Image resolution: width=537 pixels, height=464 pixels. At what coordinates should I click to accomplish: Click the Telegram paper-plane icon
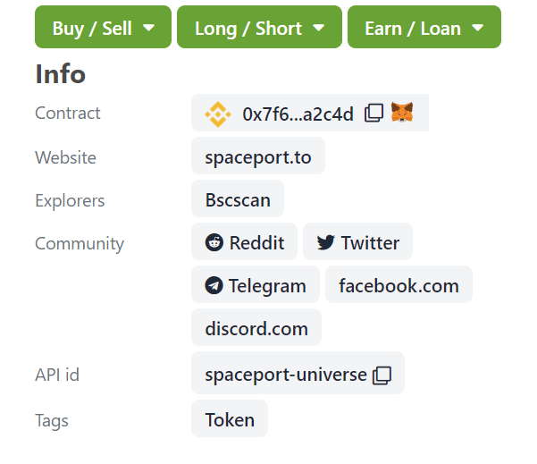tap(214, 285)
